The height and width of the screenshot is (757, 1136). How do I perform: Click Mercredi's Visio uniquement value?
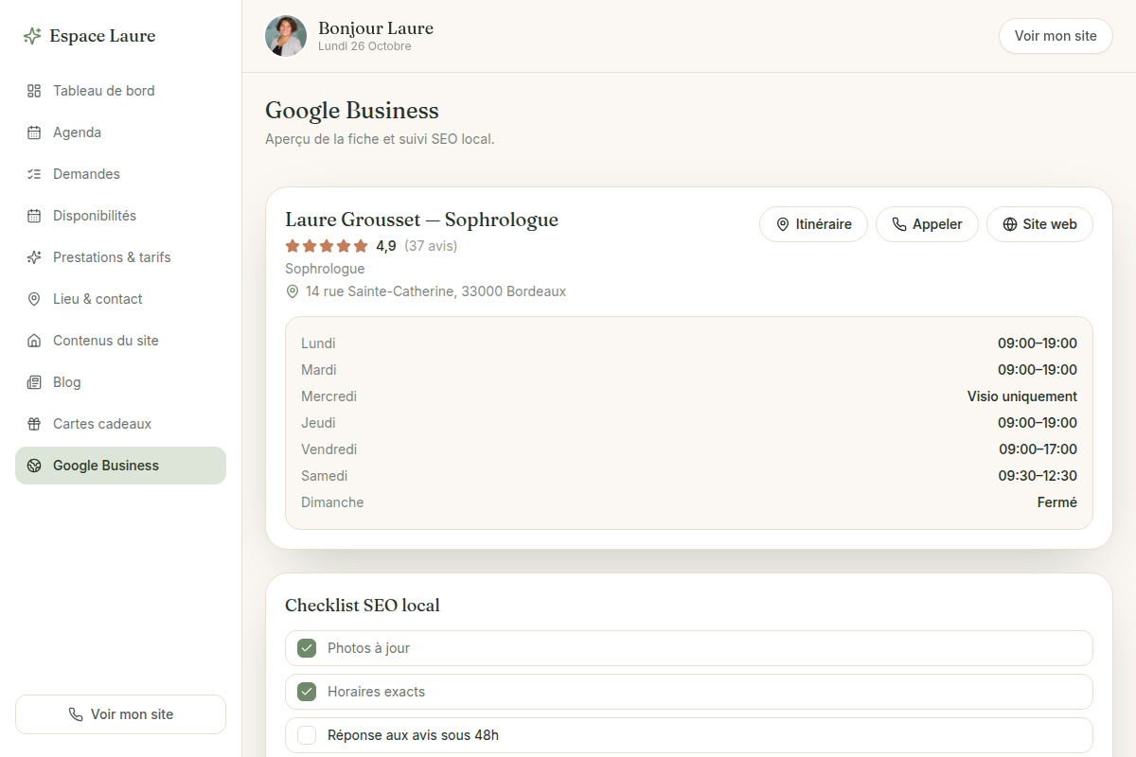1022,396
